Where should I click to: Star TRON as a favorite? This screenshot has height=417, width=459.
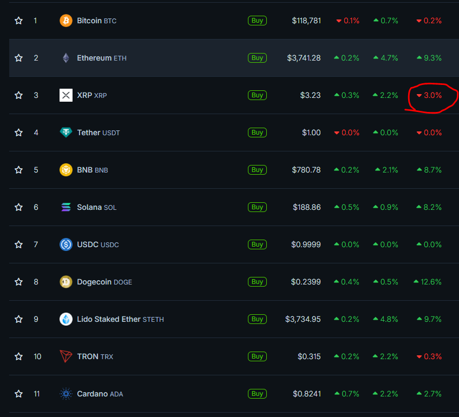pos(19,356)
